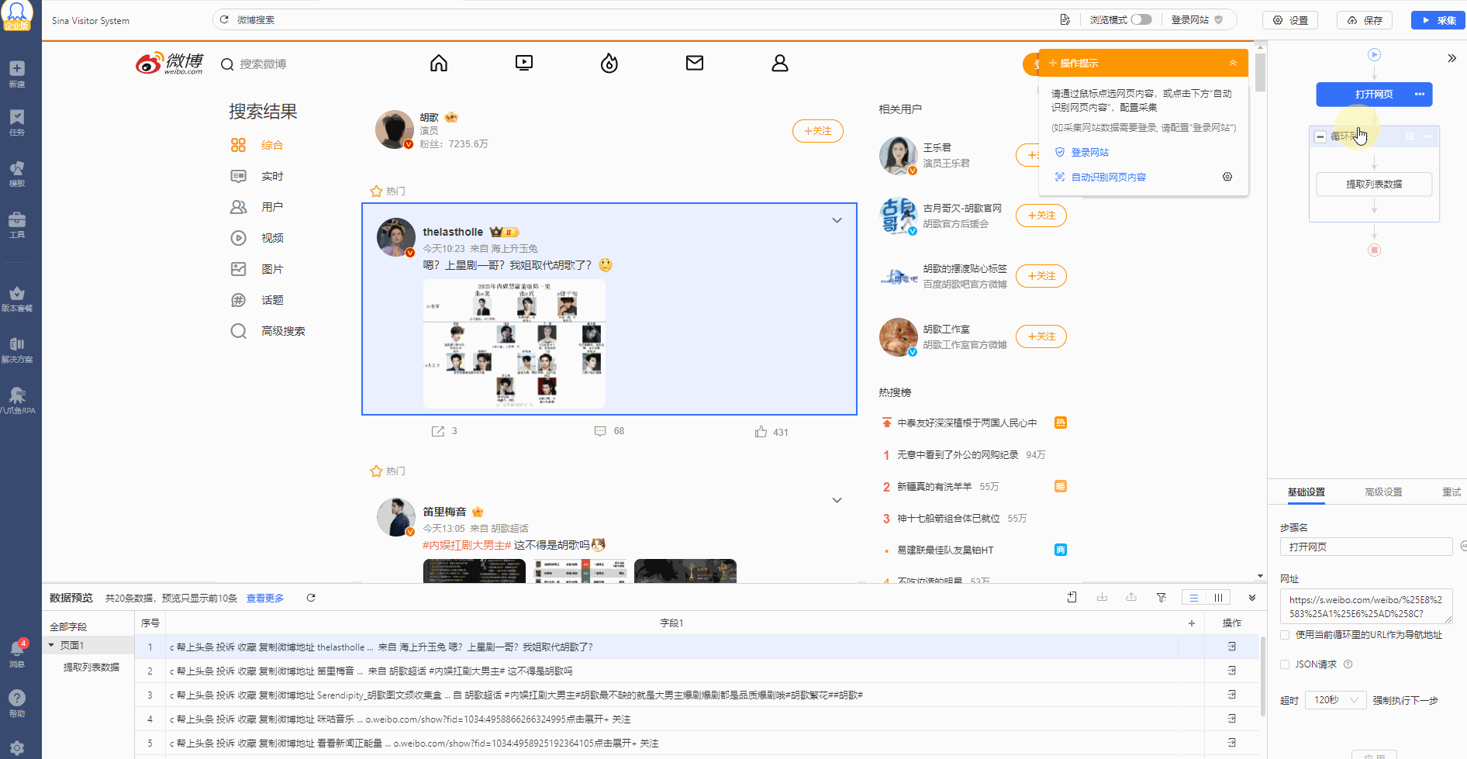Screen dimensions: 1467x759
Task: Open the 超时 120秒 dropdown
Action: pyautogui.click(x=1335, y=700)
